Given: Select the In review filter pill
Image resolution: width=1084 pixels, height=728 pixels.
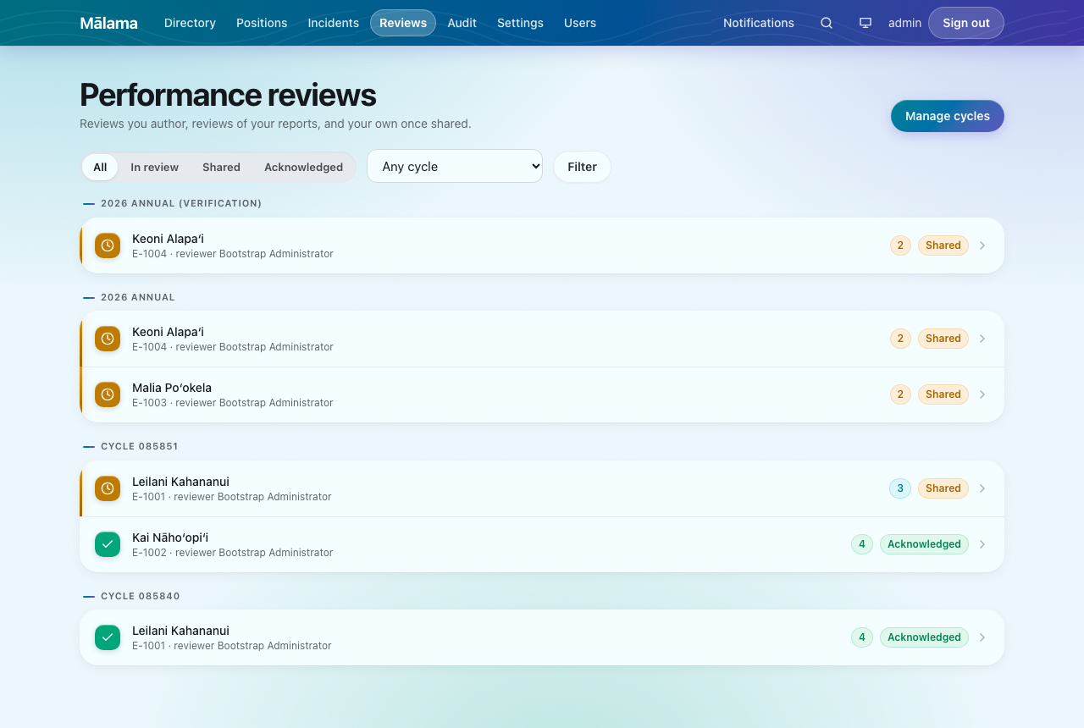Looking at the screenshot, I should (154, 167).
